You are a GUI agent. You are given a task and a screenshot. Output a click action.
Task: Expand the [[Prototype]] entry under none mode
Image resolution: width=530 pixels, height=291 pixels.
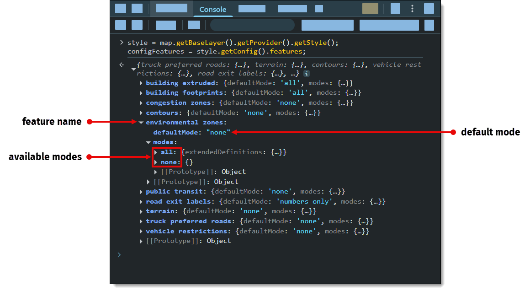click(156, 172)
